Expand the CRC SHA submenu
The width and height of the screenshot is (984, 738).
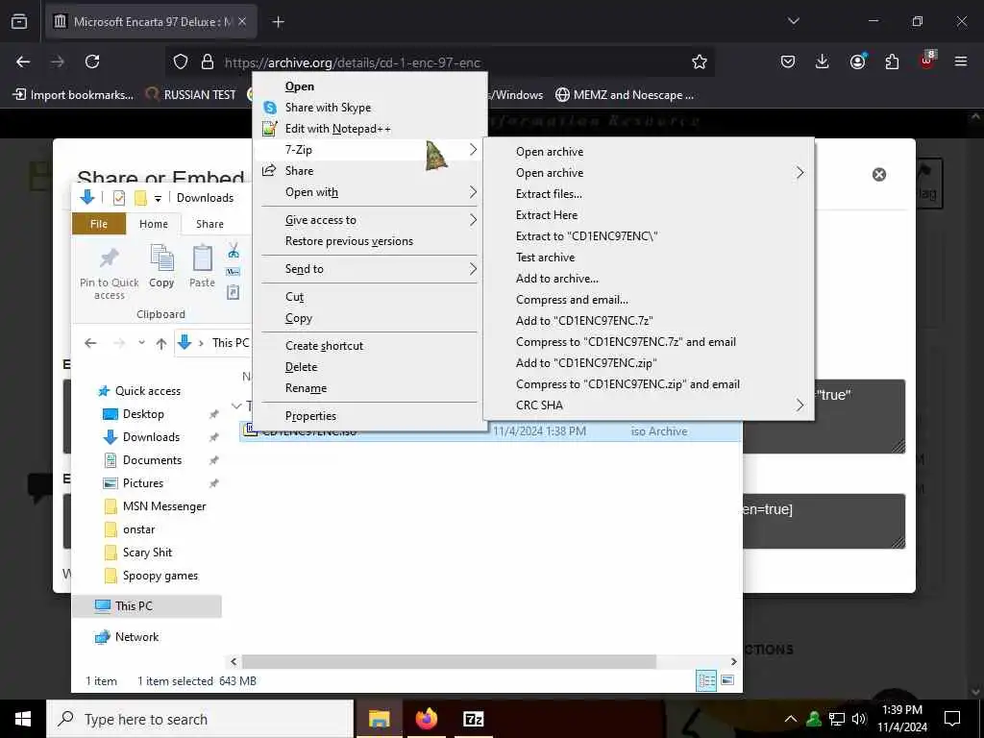(x=649, y=406)
